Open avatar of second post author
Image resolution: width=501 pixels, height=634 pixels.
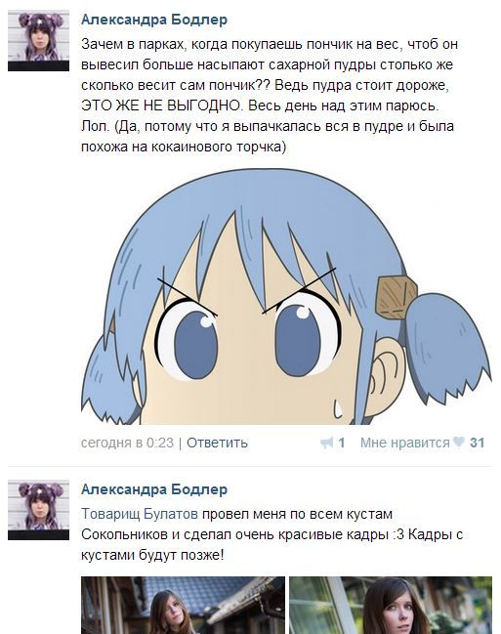(x=38, y=510)
